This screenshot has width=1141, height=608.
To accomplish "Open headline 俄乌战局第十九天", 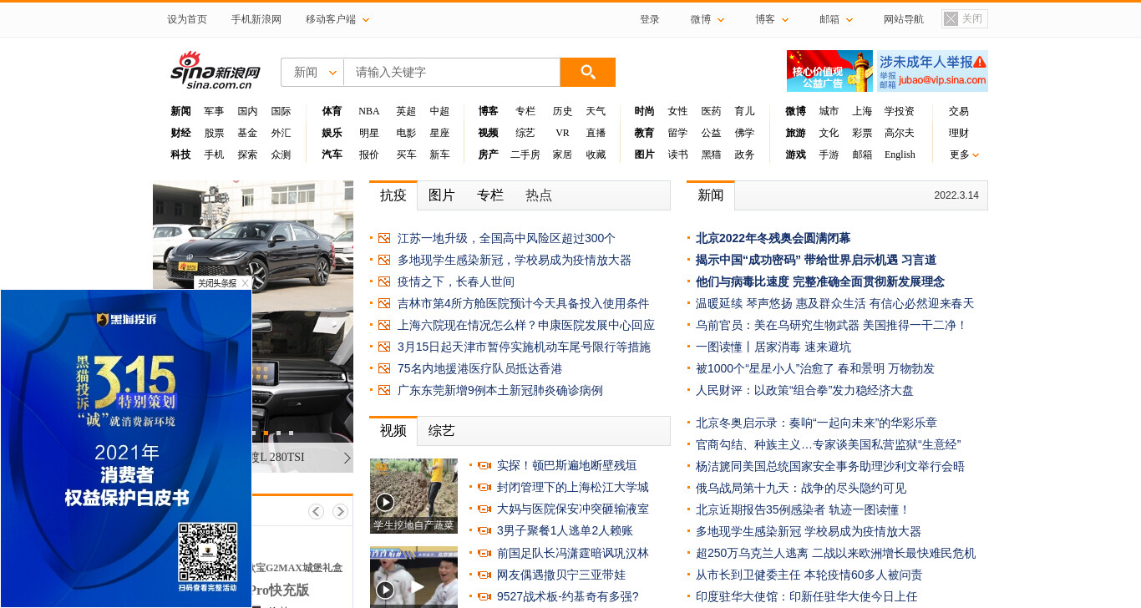I will 801,488.
